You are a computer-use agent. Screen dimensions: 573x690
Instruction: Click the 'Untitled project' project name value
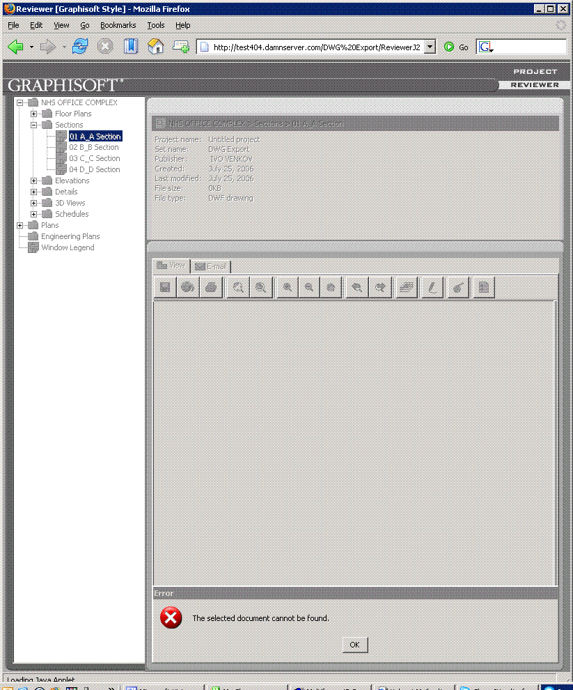(x=233, y=139)
